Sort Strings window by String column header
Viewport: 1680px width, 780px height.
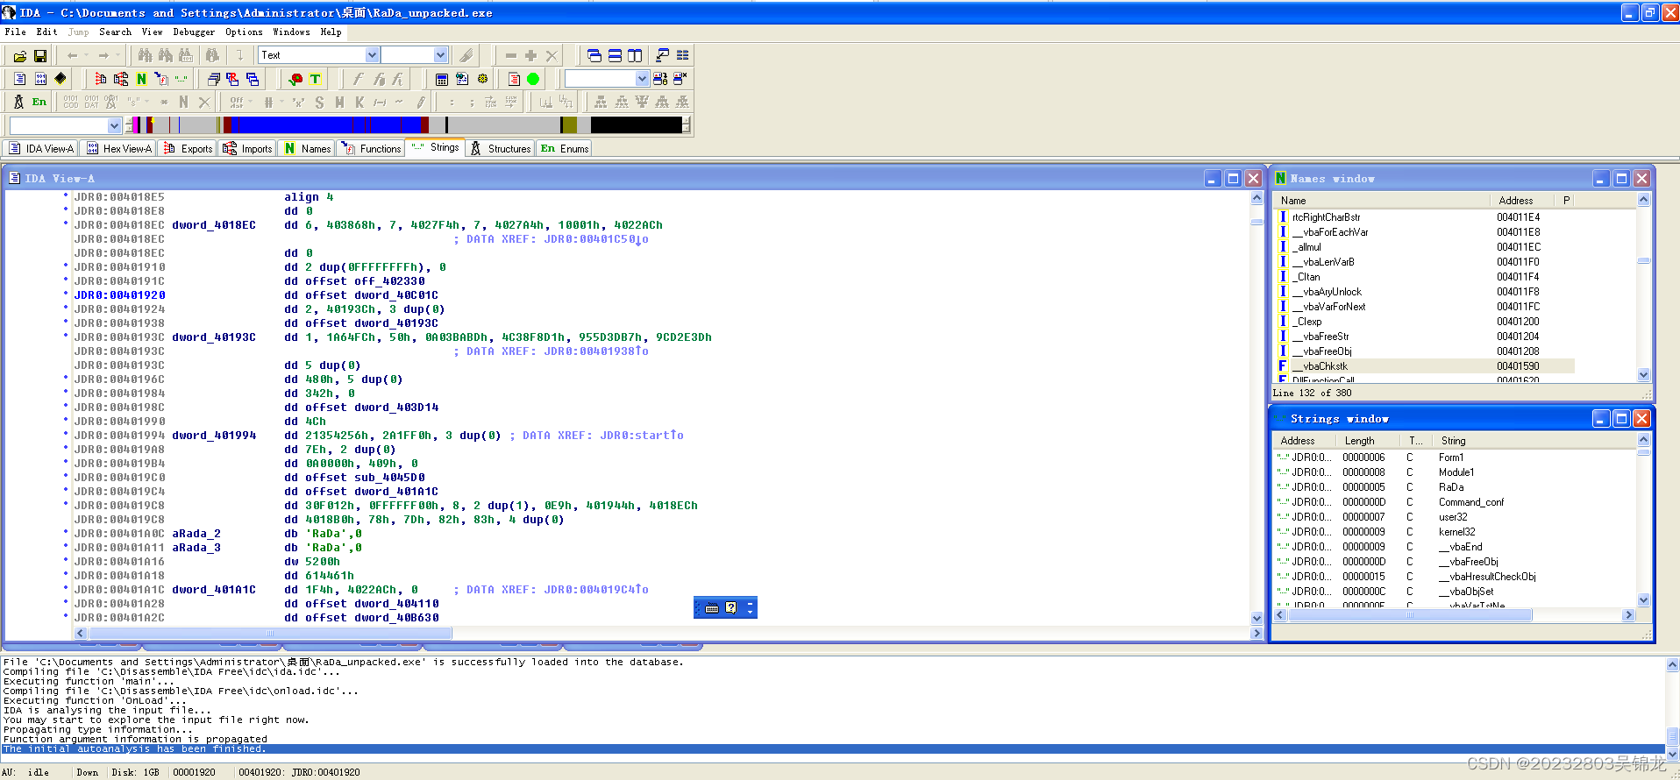pos(1534,440)
